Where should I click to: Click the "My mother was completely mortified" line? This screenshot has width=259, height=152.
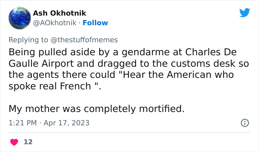pyautogui.click(x=97, y=109)
